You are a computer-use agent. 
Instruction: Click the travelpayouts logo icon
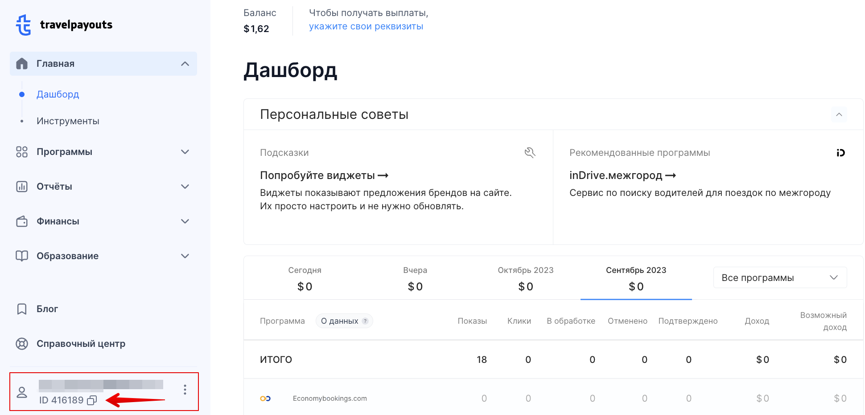(24, 25)
